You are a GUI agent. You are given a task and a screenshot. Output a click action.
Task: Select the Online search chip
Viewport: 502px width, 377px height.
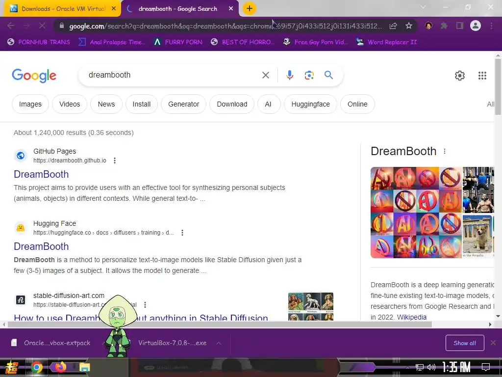[357, 104]
